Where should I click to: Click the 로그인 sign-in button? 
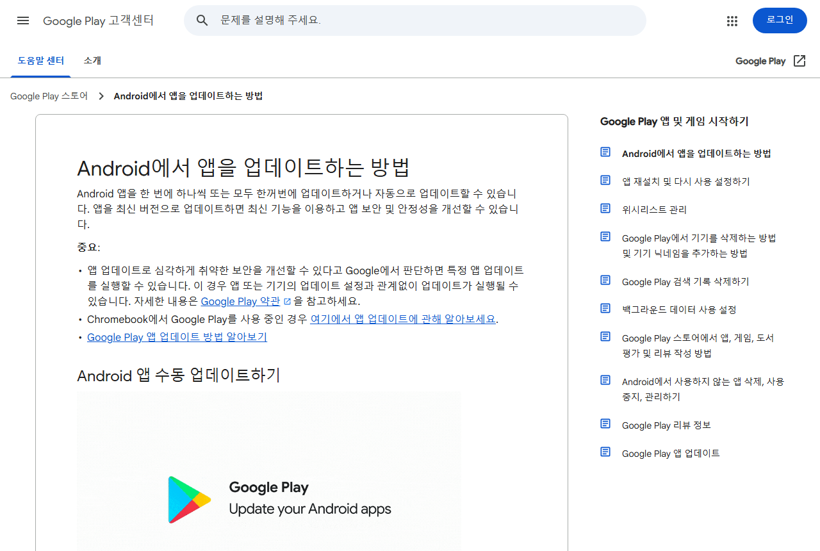[780, 21]
